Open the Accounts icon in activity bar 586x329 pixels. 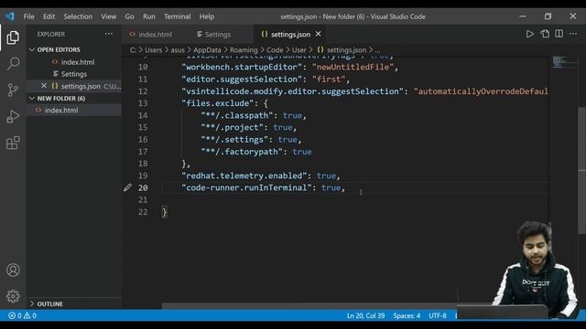[x=13, y=270]
